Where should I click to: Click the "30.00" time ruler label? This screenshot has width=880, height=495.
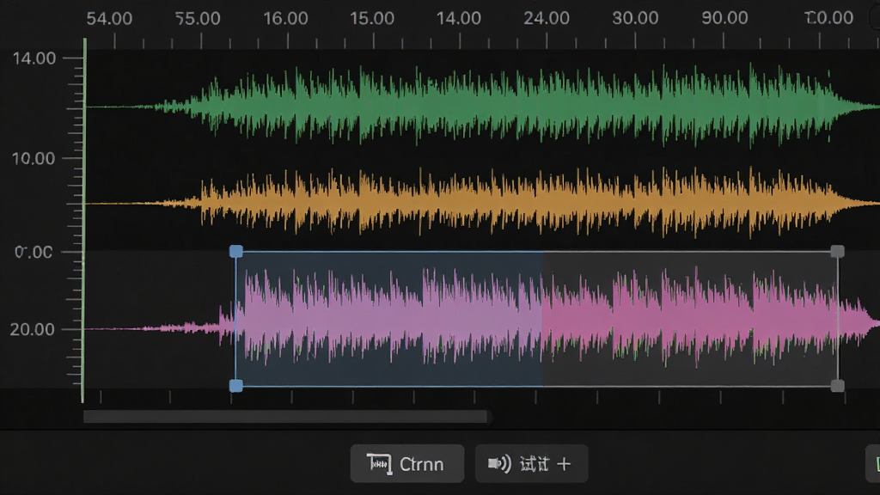coord(635,19)
